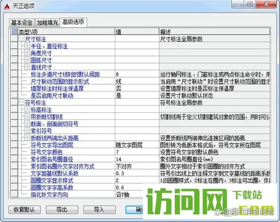Edit the value 0.3 for 文字距基线
The height and width of the screenshot is (222, 280).
tap(137, 173)
